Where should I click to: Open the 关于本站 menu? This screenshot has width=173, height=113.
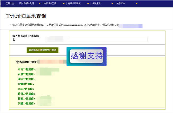point(121,3)
